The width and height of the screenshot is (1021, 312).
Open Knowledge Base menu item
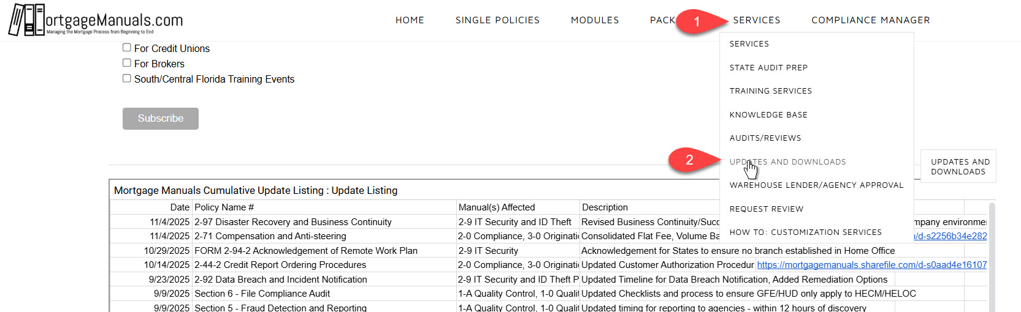(x=768, y=115)
